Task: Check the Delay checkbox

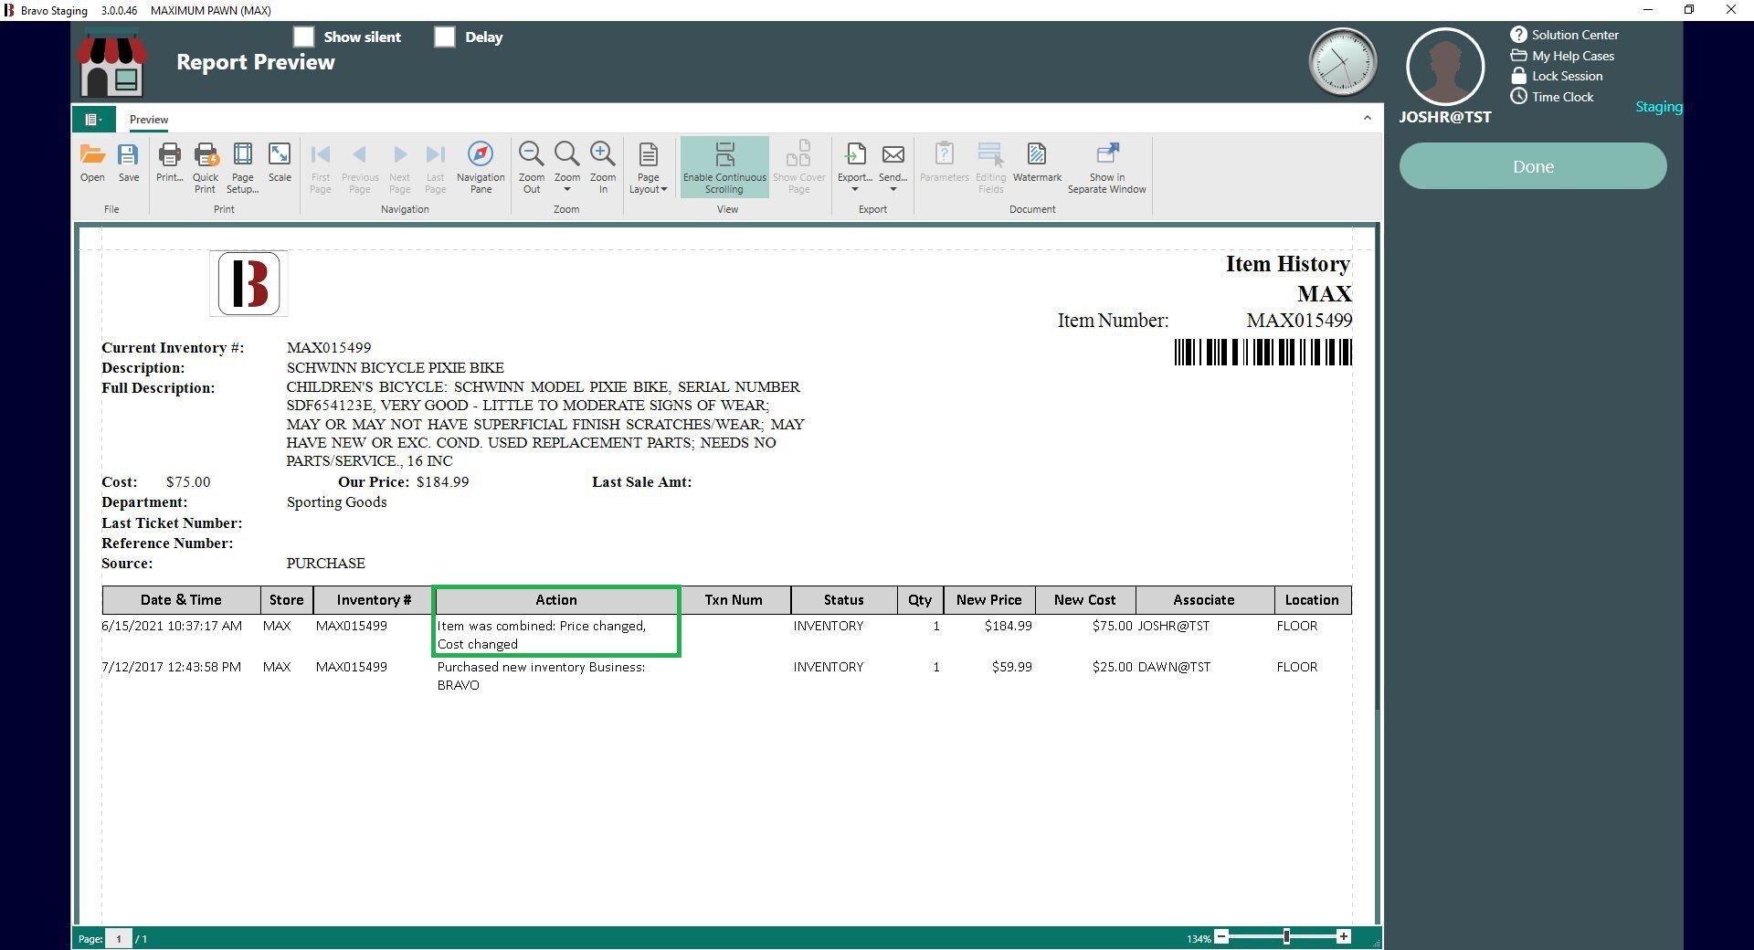Action: coord(445,37)
